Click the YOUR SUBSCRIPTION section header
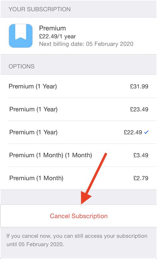The image size is (157, 259). (x=39, y=9)
